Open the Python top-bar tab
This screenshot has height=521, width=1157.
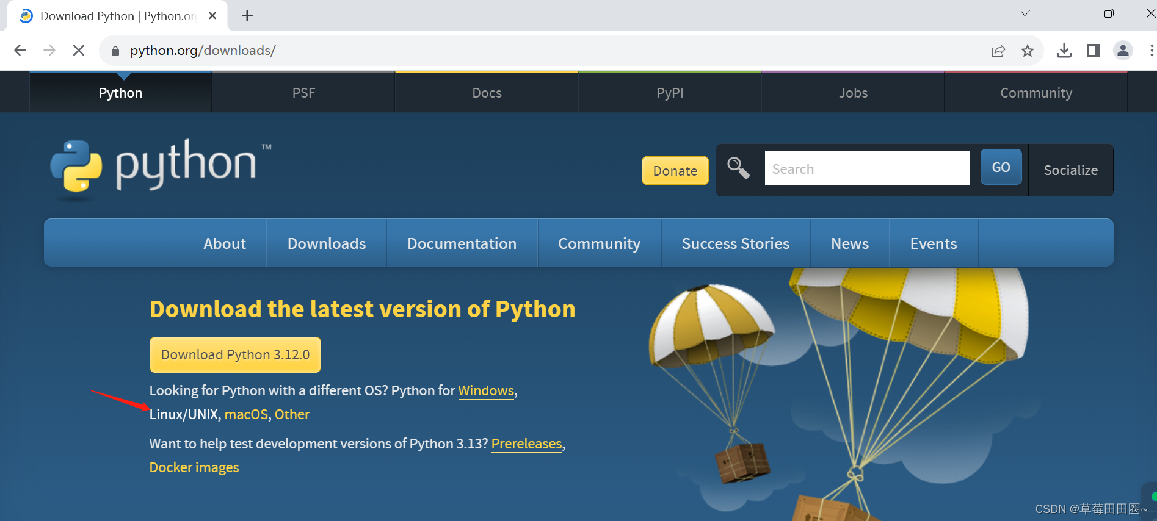pyautogui.click(x=120, y=93)
